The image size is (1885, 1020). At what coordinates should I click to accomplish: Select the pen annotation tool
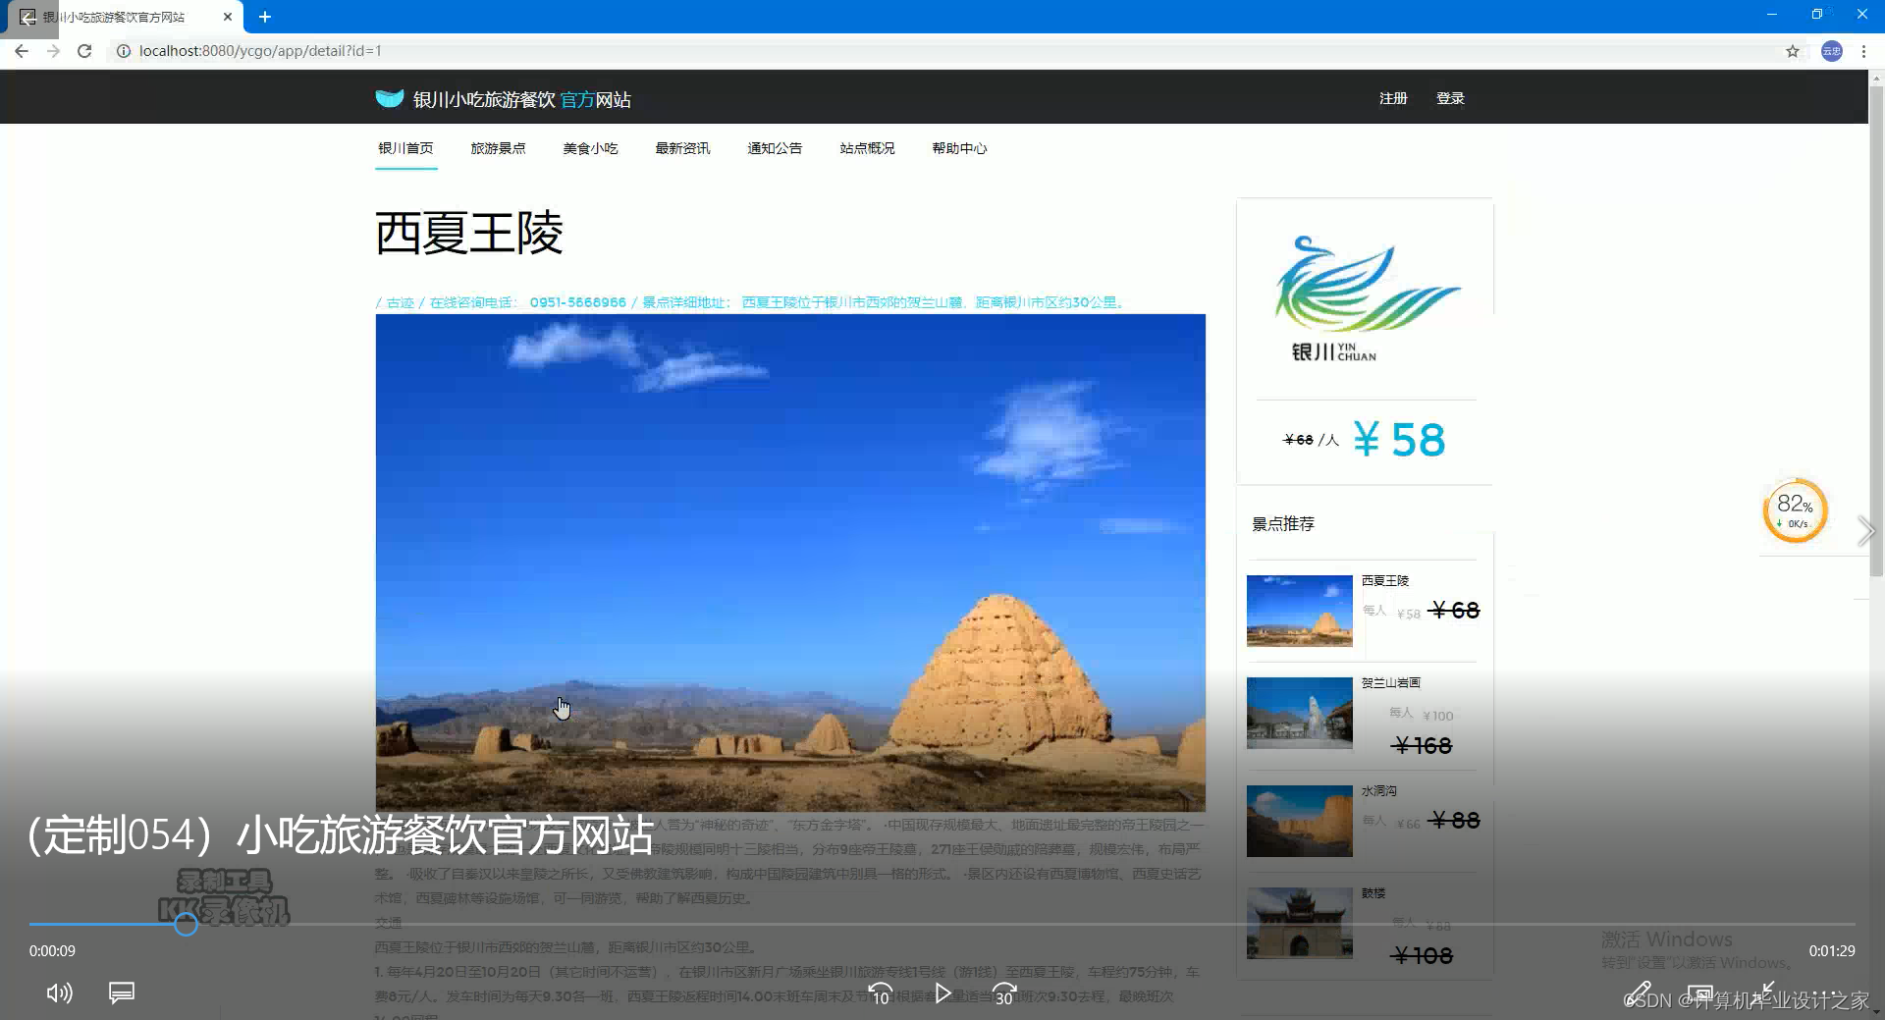(x=1641, y=993)
